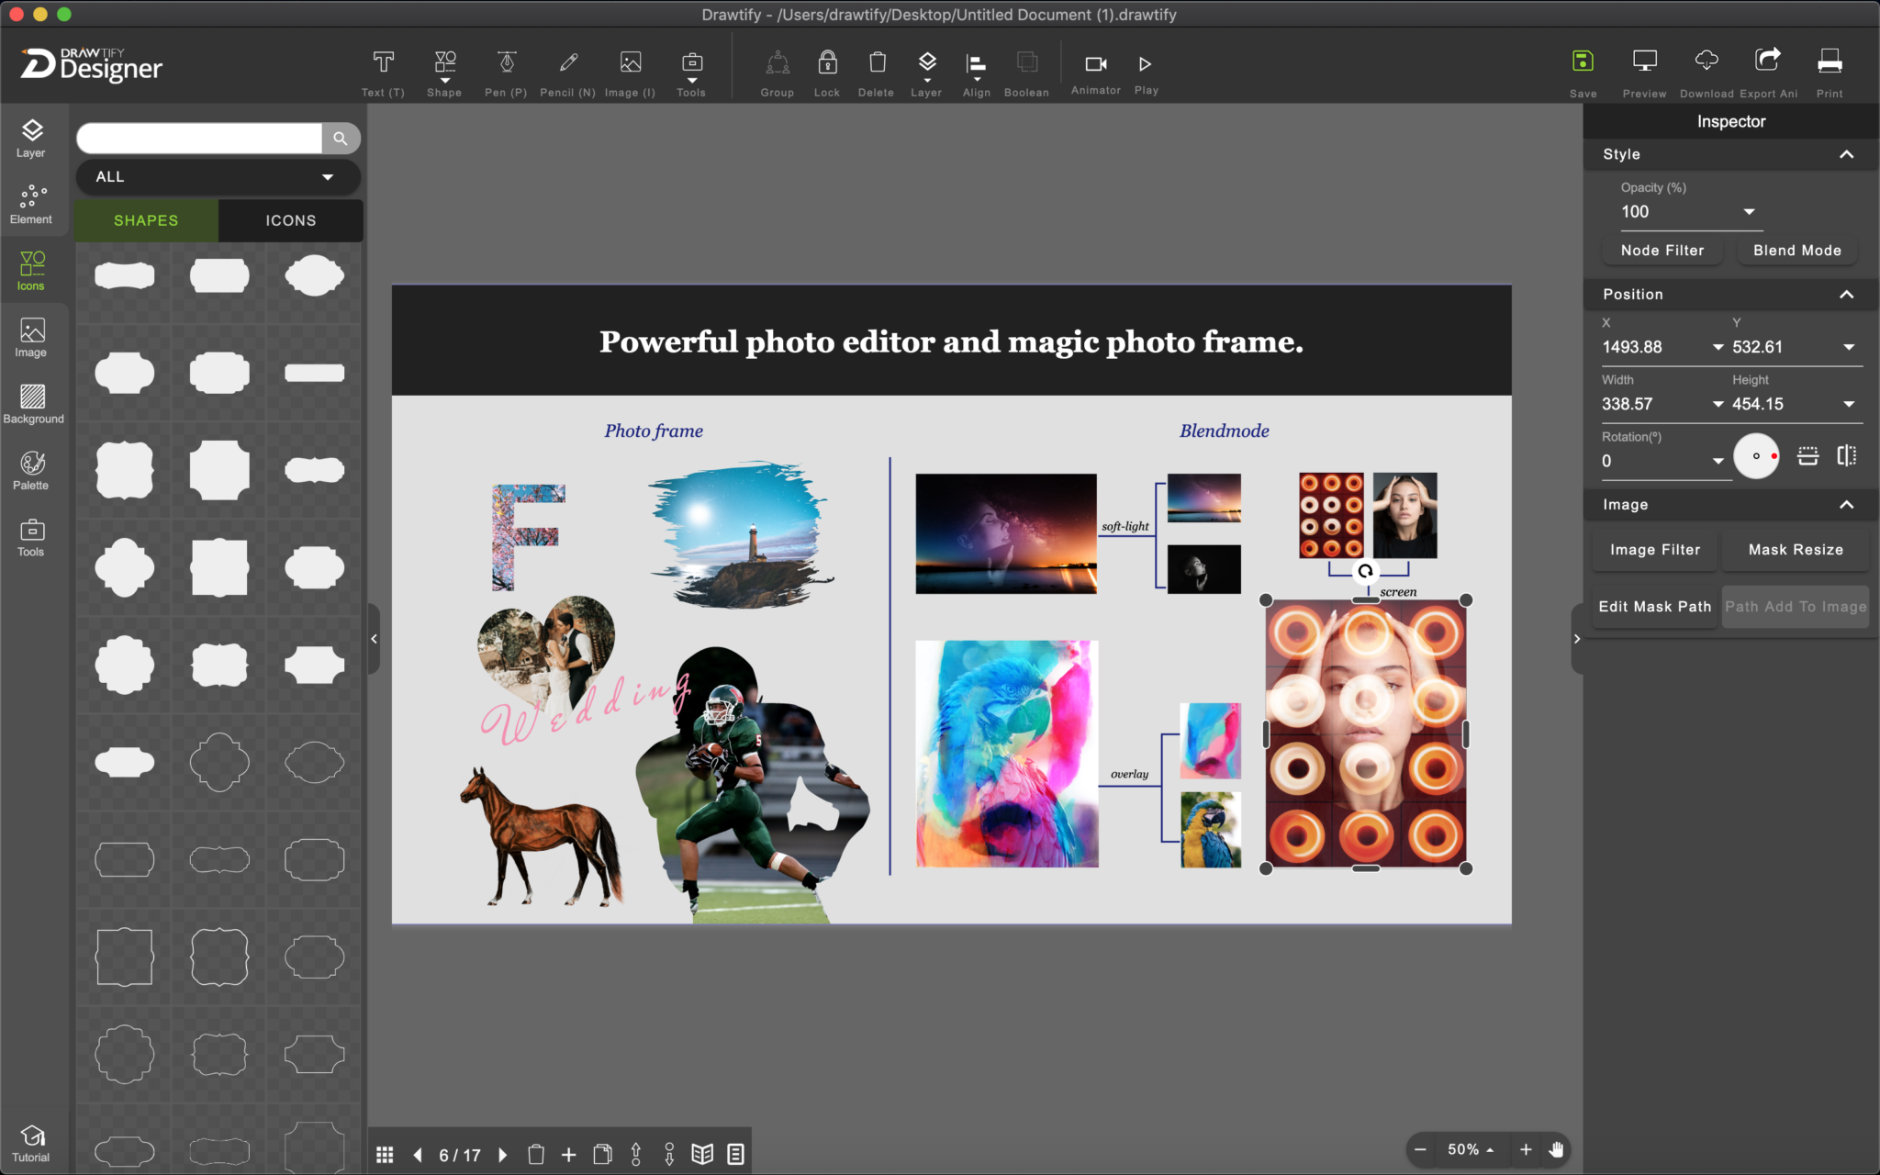The height and width of the screenshot is (1175, 1880).
Task: Switch to the SHAPES tab
Action: (x=148, y=219)
